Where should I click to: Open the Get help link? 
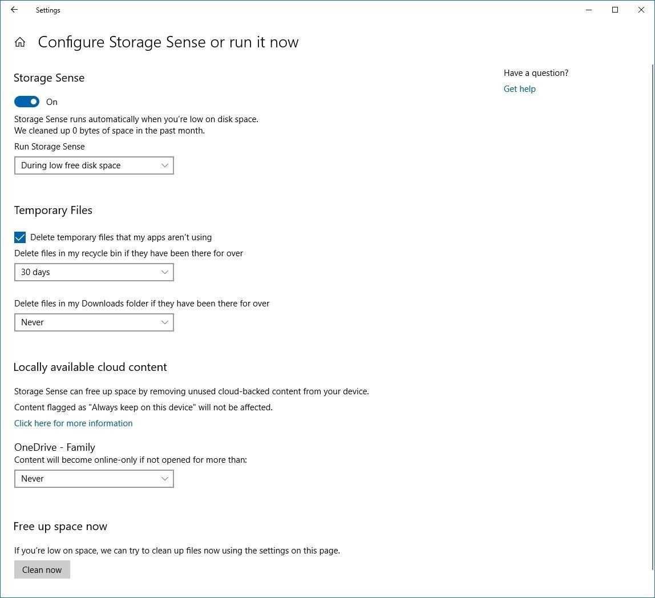click(x=519, y=89)
